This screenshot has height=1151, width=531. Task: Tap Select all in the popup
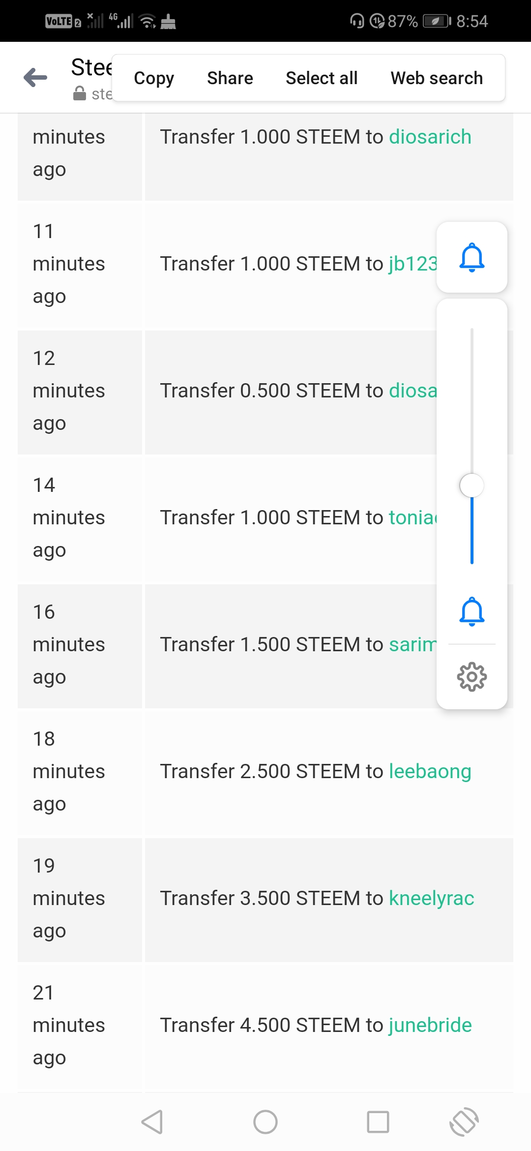[322, 78]
